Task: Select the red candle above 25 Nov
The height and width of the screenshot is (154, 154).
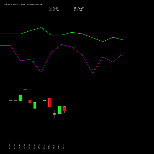Action: 30,101
